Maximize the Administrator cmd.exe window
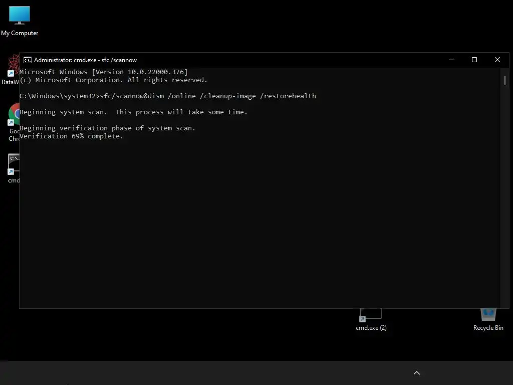513x385 pixels. coord(474,60)
